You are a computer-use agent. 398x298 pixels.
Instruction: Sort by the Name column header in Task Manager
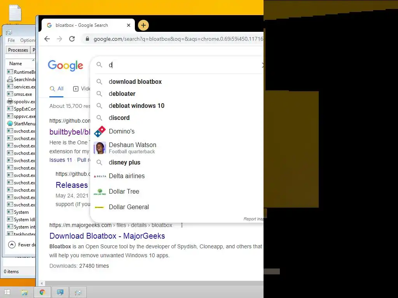16,64
